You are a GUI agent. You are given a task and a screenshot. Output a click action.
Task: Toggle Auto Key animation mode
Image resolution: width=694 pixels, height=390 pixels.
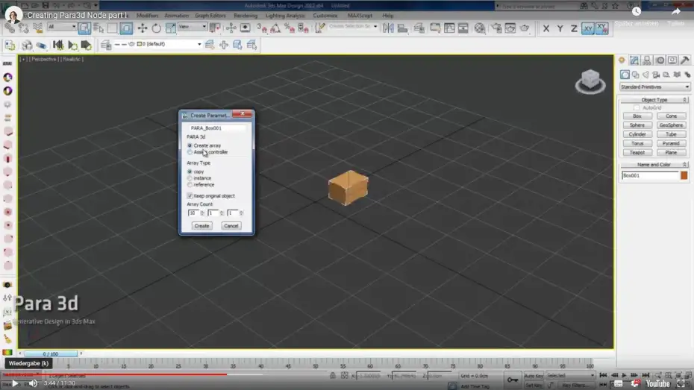click(534, 375)
